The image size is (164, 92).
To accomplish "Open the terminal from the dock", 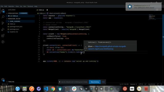I will (67, 89).
